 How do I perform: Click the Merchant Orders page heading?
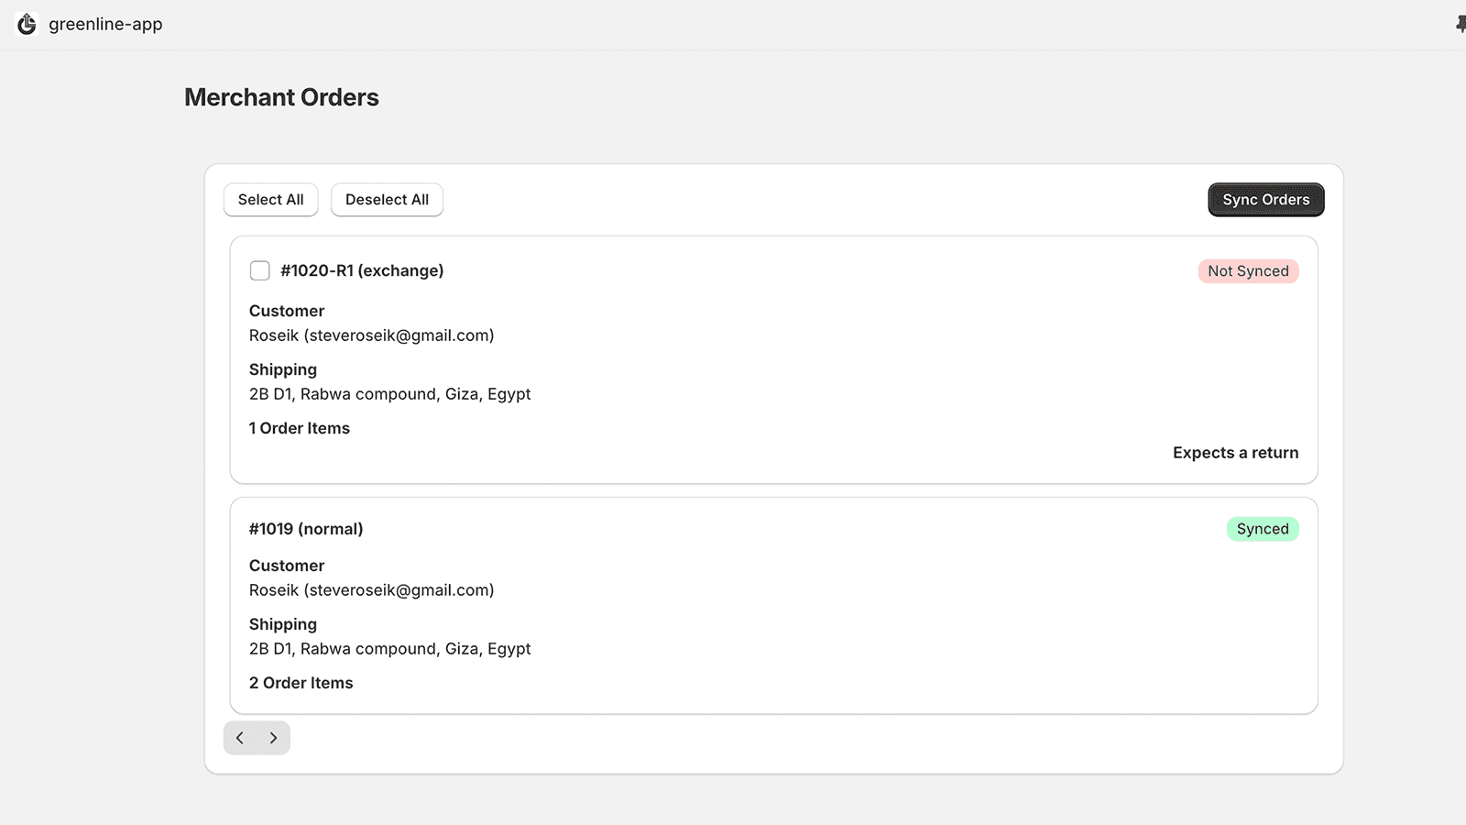[x=281, y=97]
